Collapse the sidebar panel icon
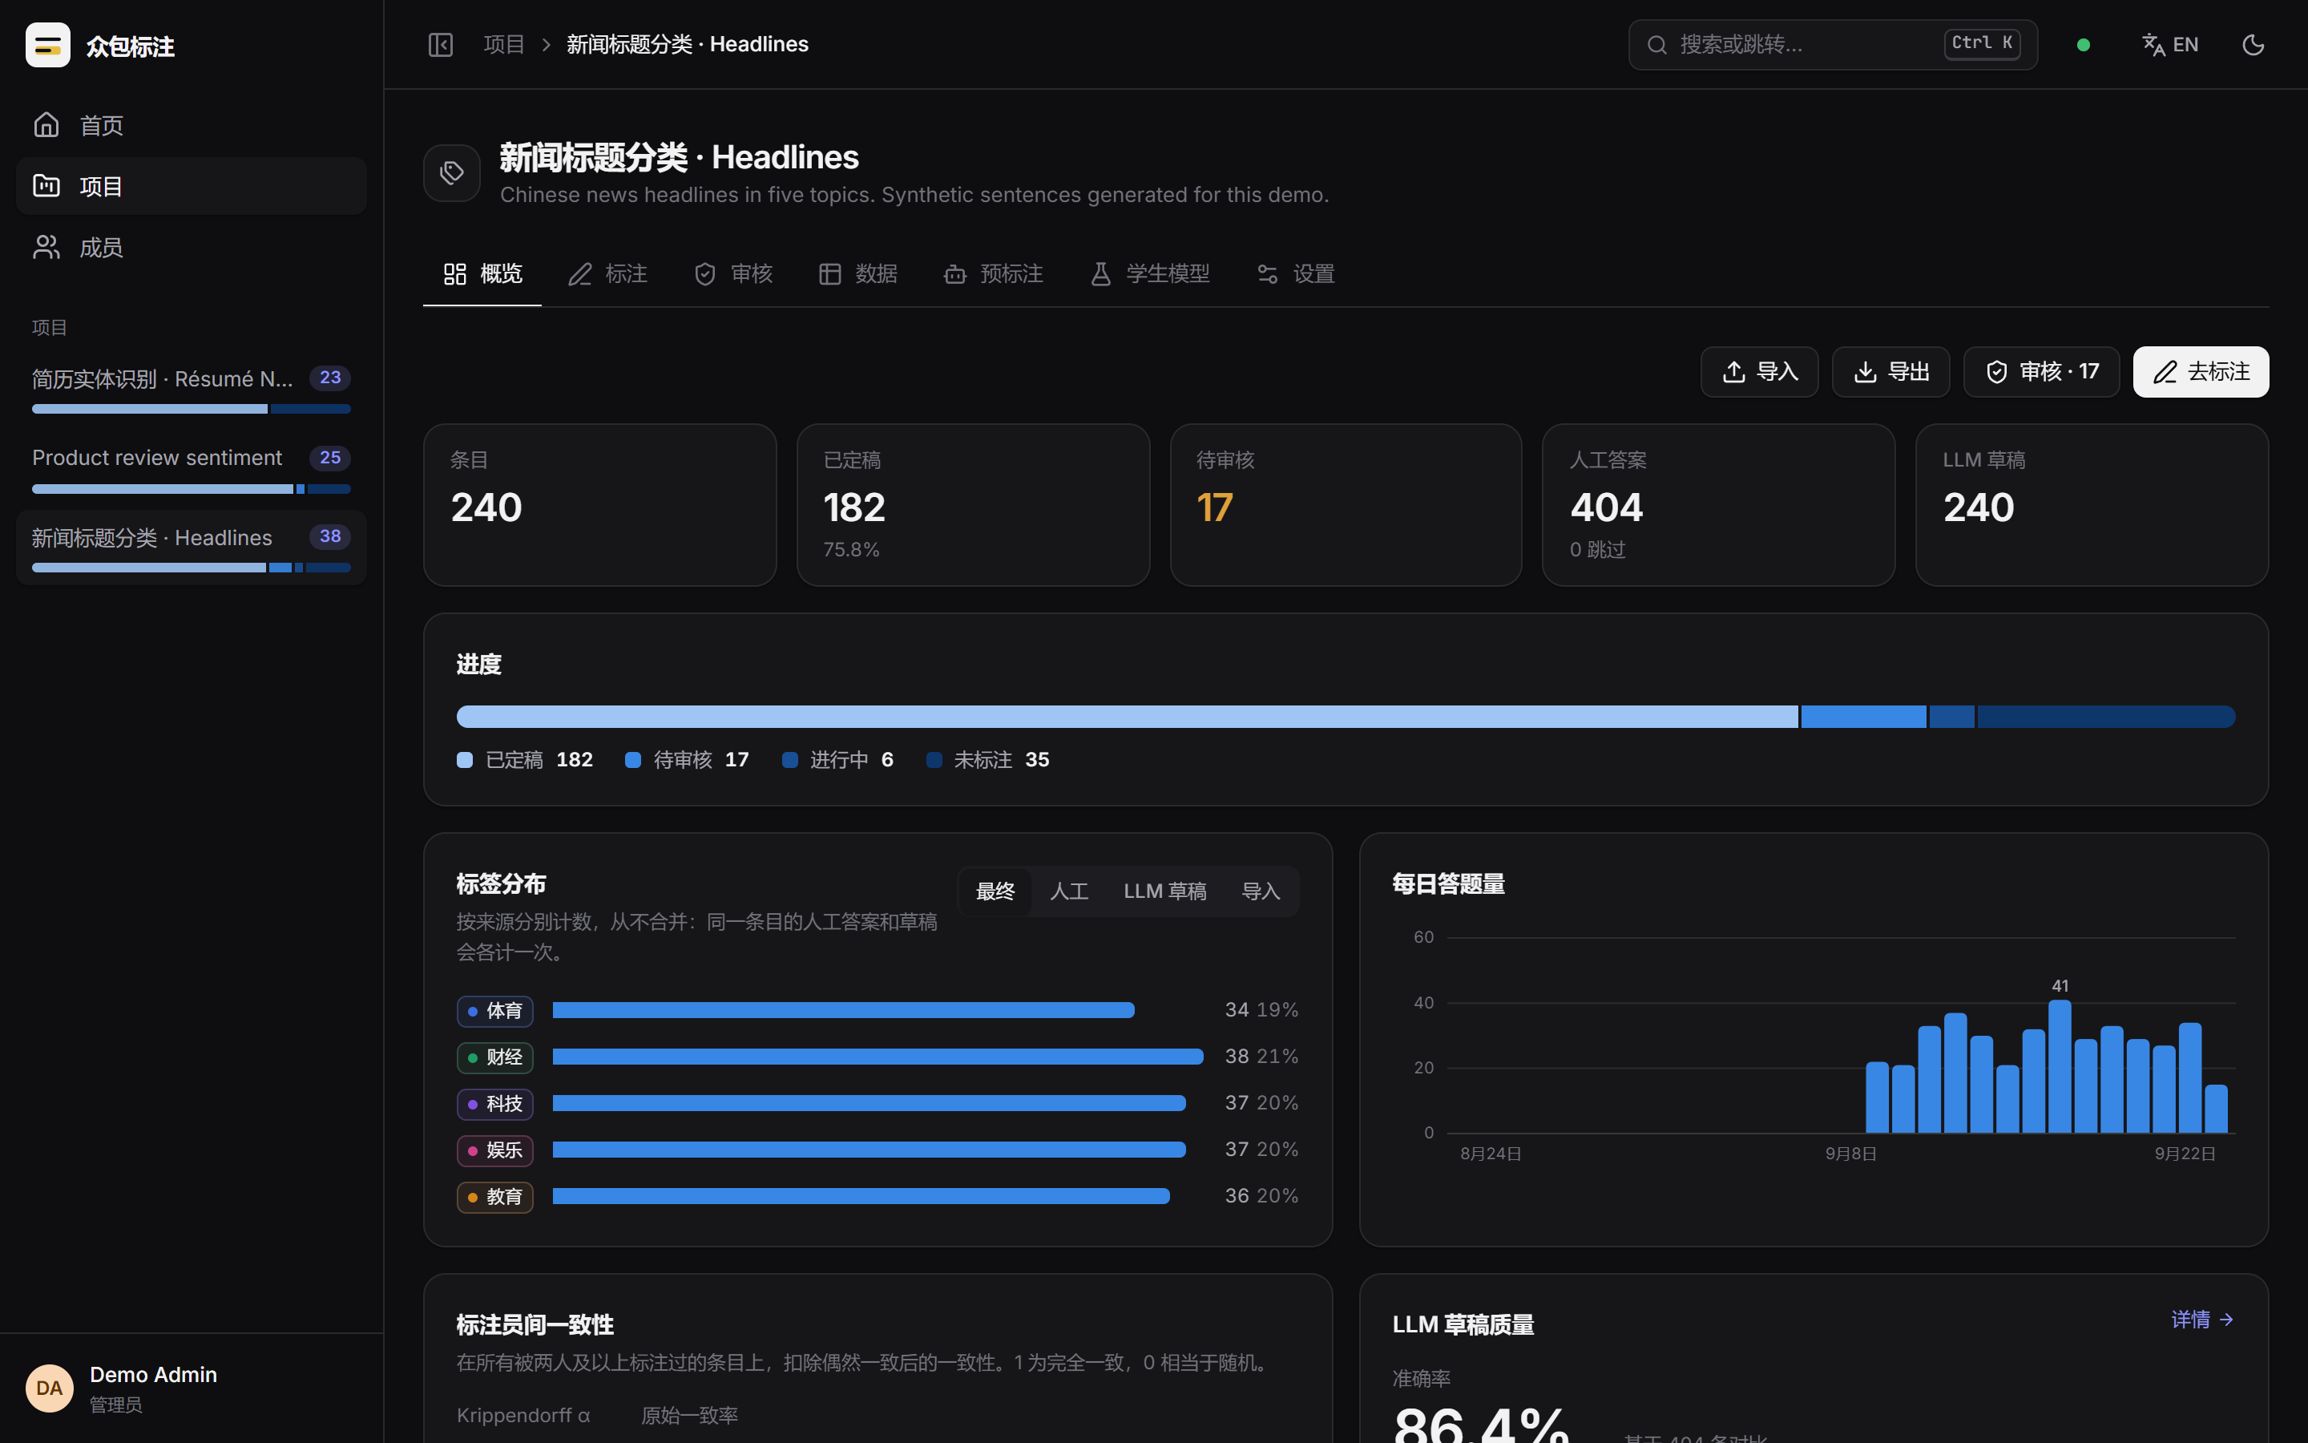Screen dimensions: 2308x1443 [441, 45]
